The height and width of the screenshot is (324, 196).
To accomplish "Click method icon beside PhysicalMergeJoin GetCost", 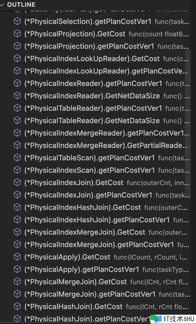I will [18, 282].
